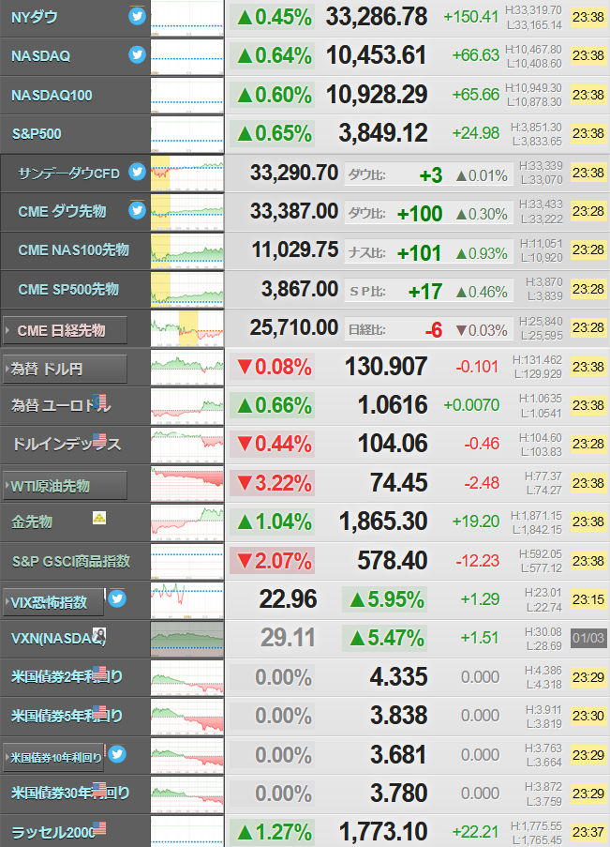The image size is (610, 847).
Task: Open Twitter icon beside NASDAQ
Action: point(137,54)
